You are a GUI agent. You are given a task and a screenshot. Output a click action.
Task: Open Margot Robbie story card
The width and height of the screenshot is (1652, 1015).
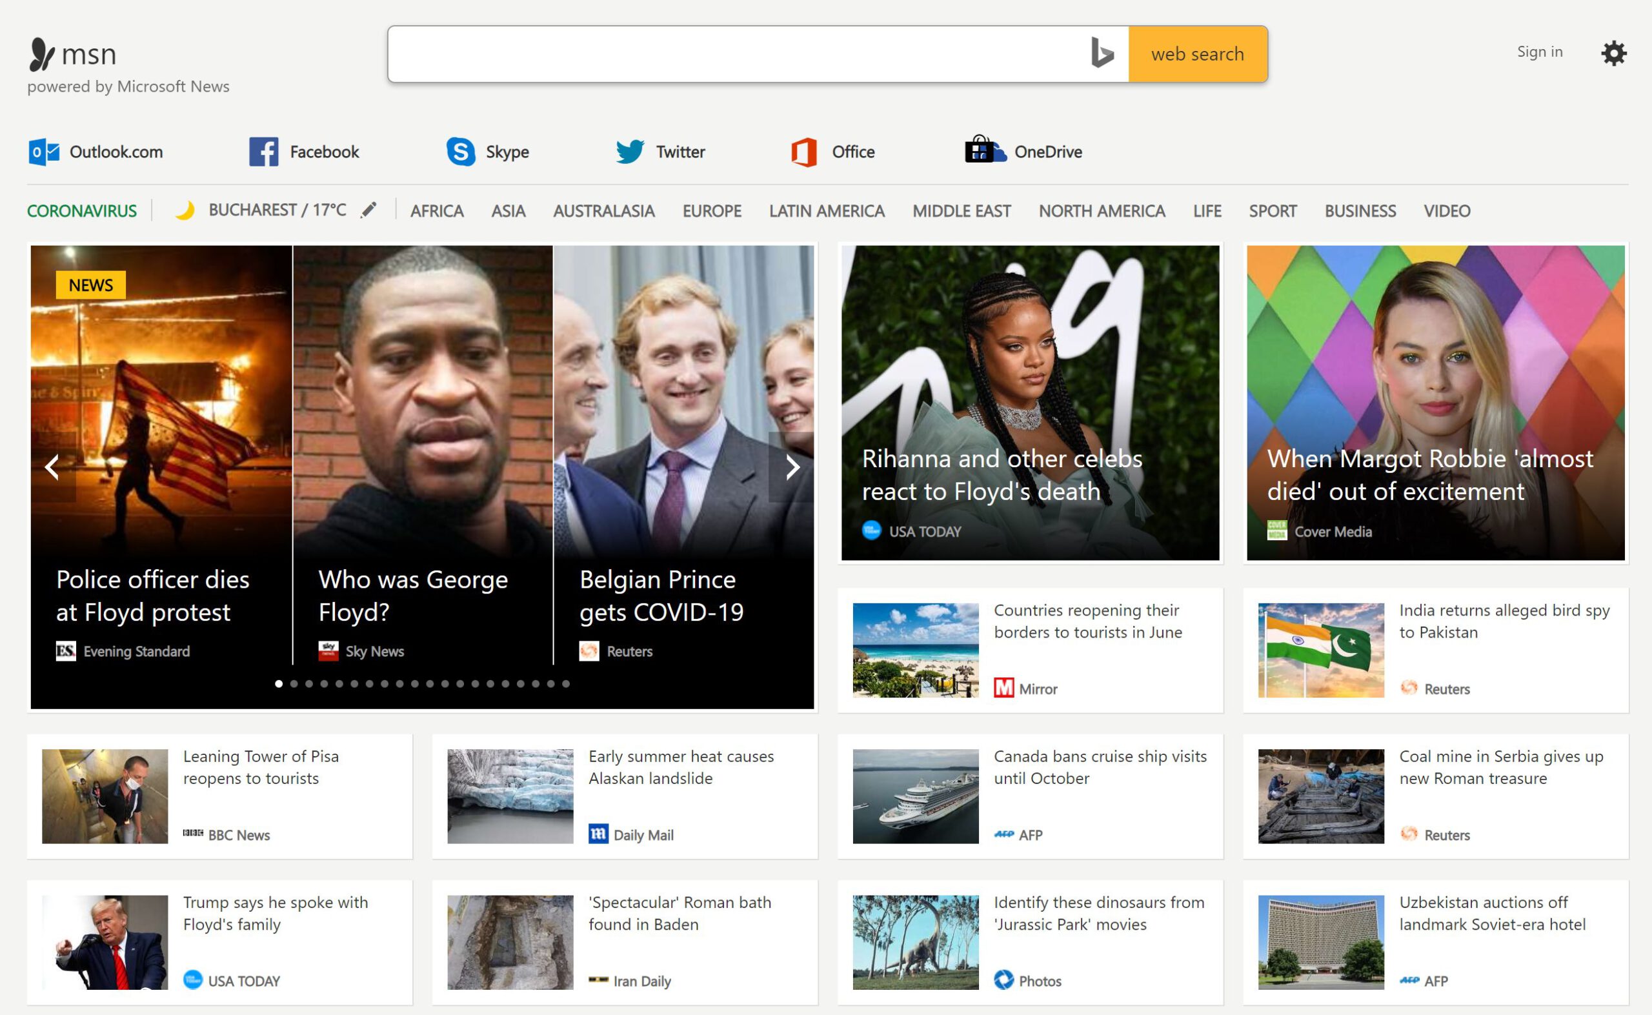[1435, 402]
